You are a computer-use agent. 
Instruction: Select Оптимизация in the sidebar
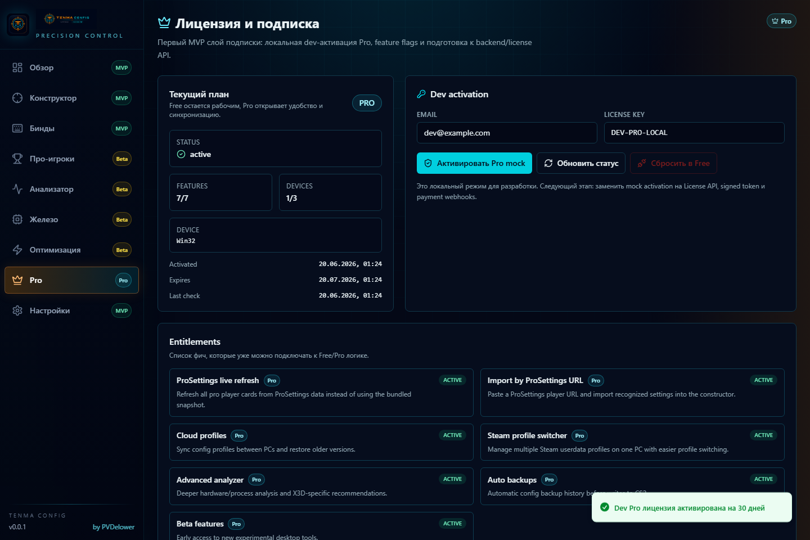click(x=71, y=250)
